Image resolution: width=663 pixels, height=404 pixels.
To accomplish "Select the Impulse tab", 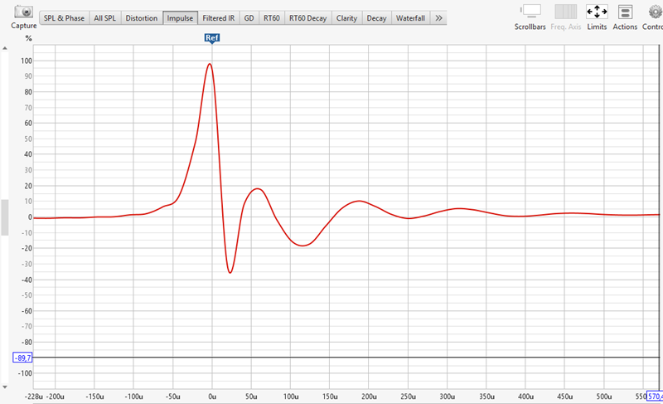I will (180, 18).
